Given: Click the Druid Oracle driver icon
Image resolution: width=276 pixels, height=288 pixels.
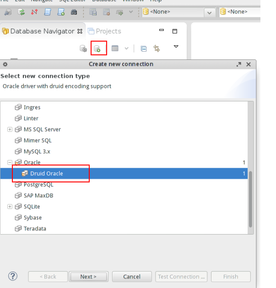Looking at the screenshot, I should (25, 173).
